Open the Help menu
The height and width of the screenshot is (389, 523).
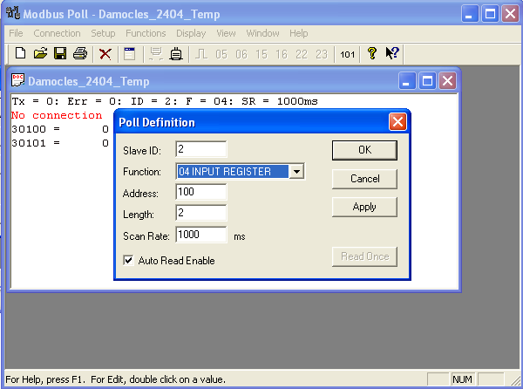point(298,33)
